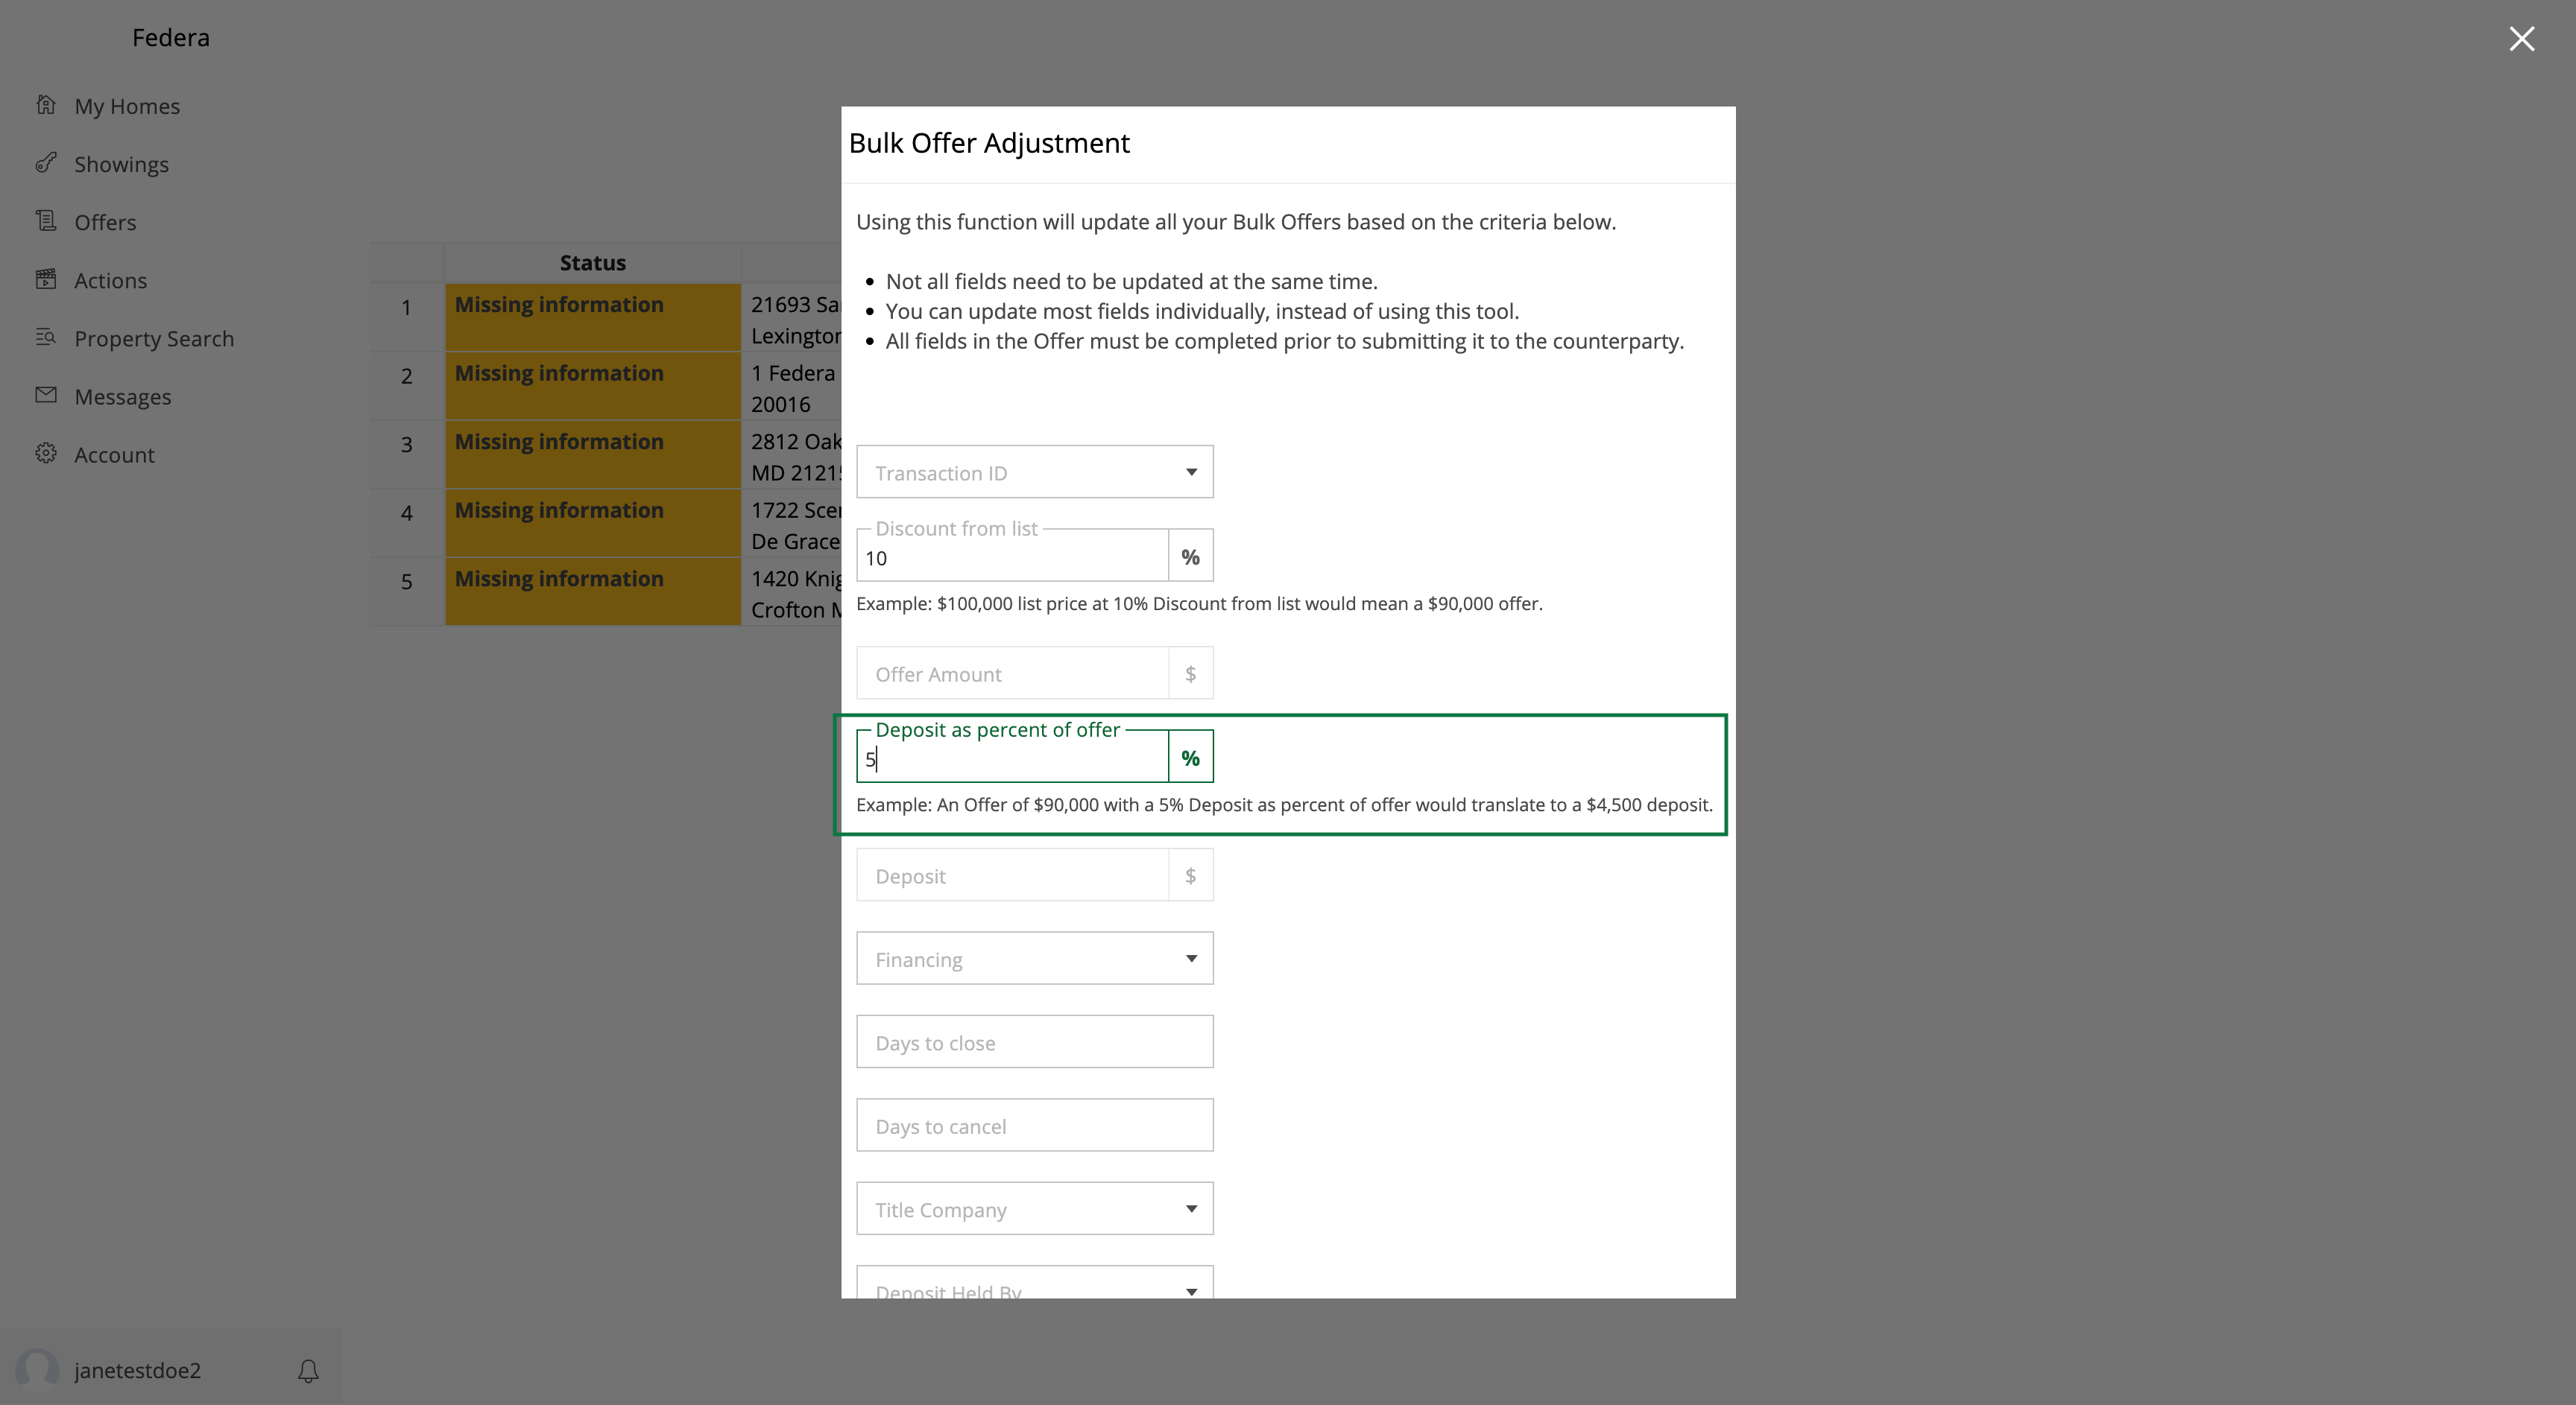Focus Deposit as percent of offer field
Image resolution: width=2576 pixels, height=1405 pixels.
[x=1012, y=758]
